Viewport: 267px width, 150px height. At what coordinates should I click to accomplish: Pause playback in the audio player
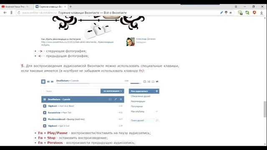coord(43,82)
